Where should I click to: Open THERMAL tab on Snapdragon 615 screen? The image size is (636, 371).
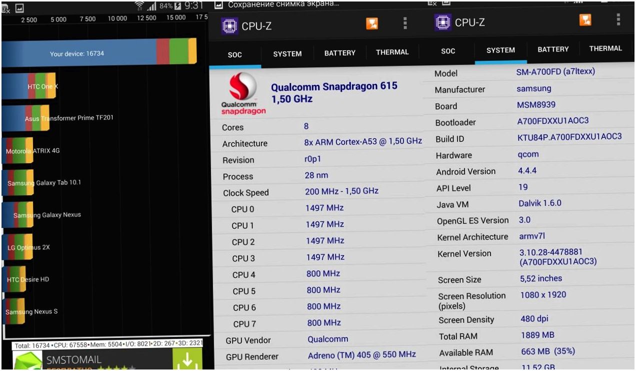pyautogui.click(x=392, y=52)
